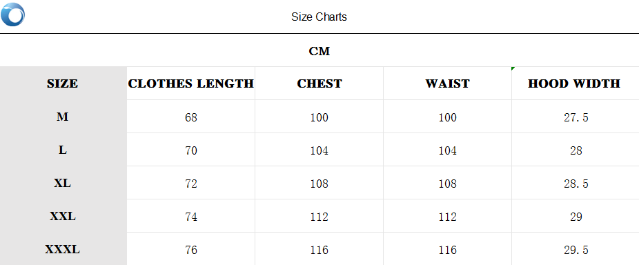Select the HOOD WIDTH header cell
This screenshot has height=265, width=639.
[576, 84]
